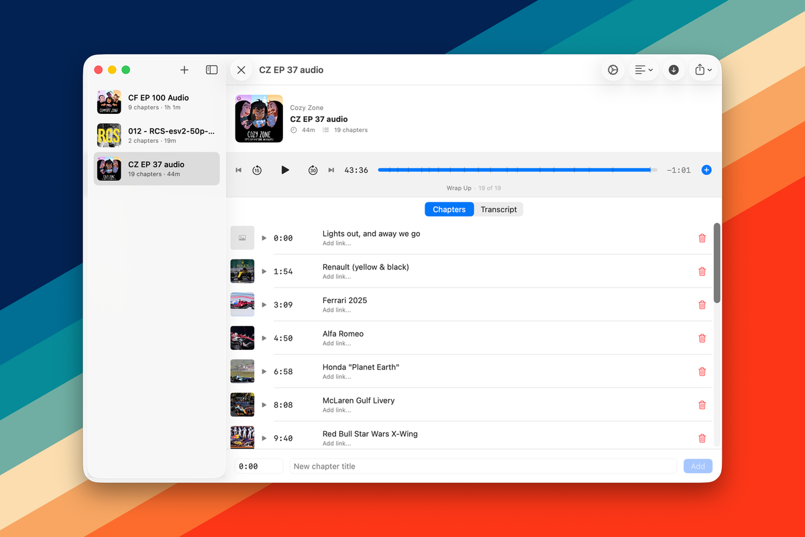Delete the McLaren Gulf Livery chapter
The width and height of the screenshot is (805, 537).
[x=702, y=405]
